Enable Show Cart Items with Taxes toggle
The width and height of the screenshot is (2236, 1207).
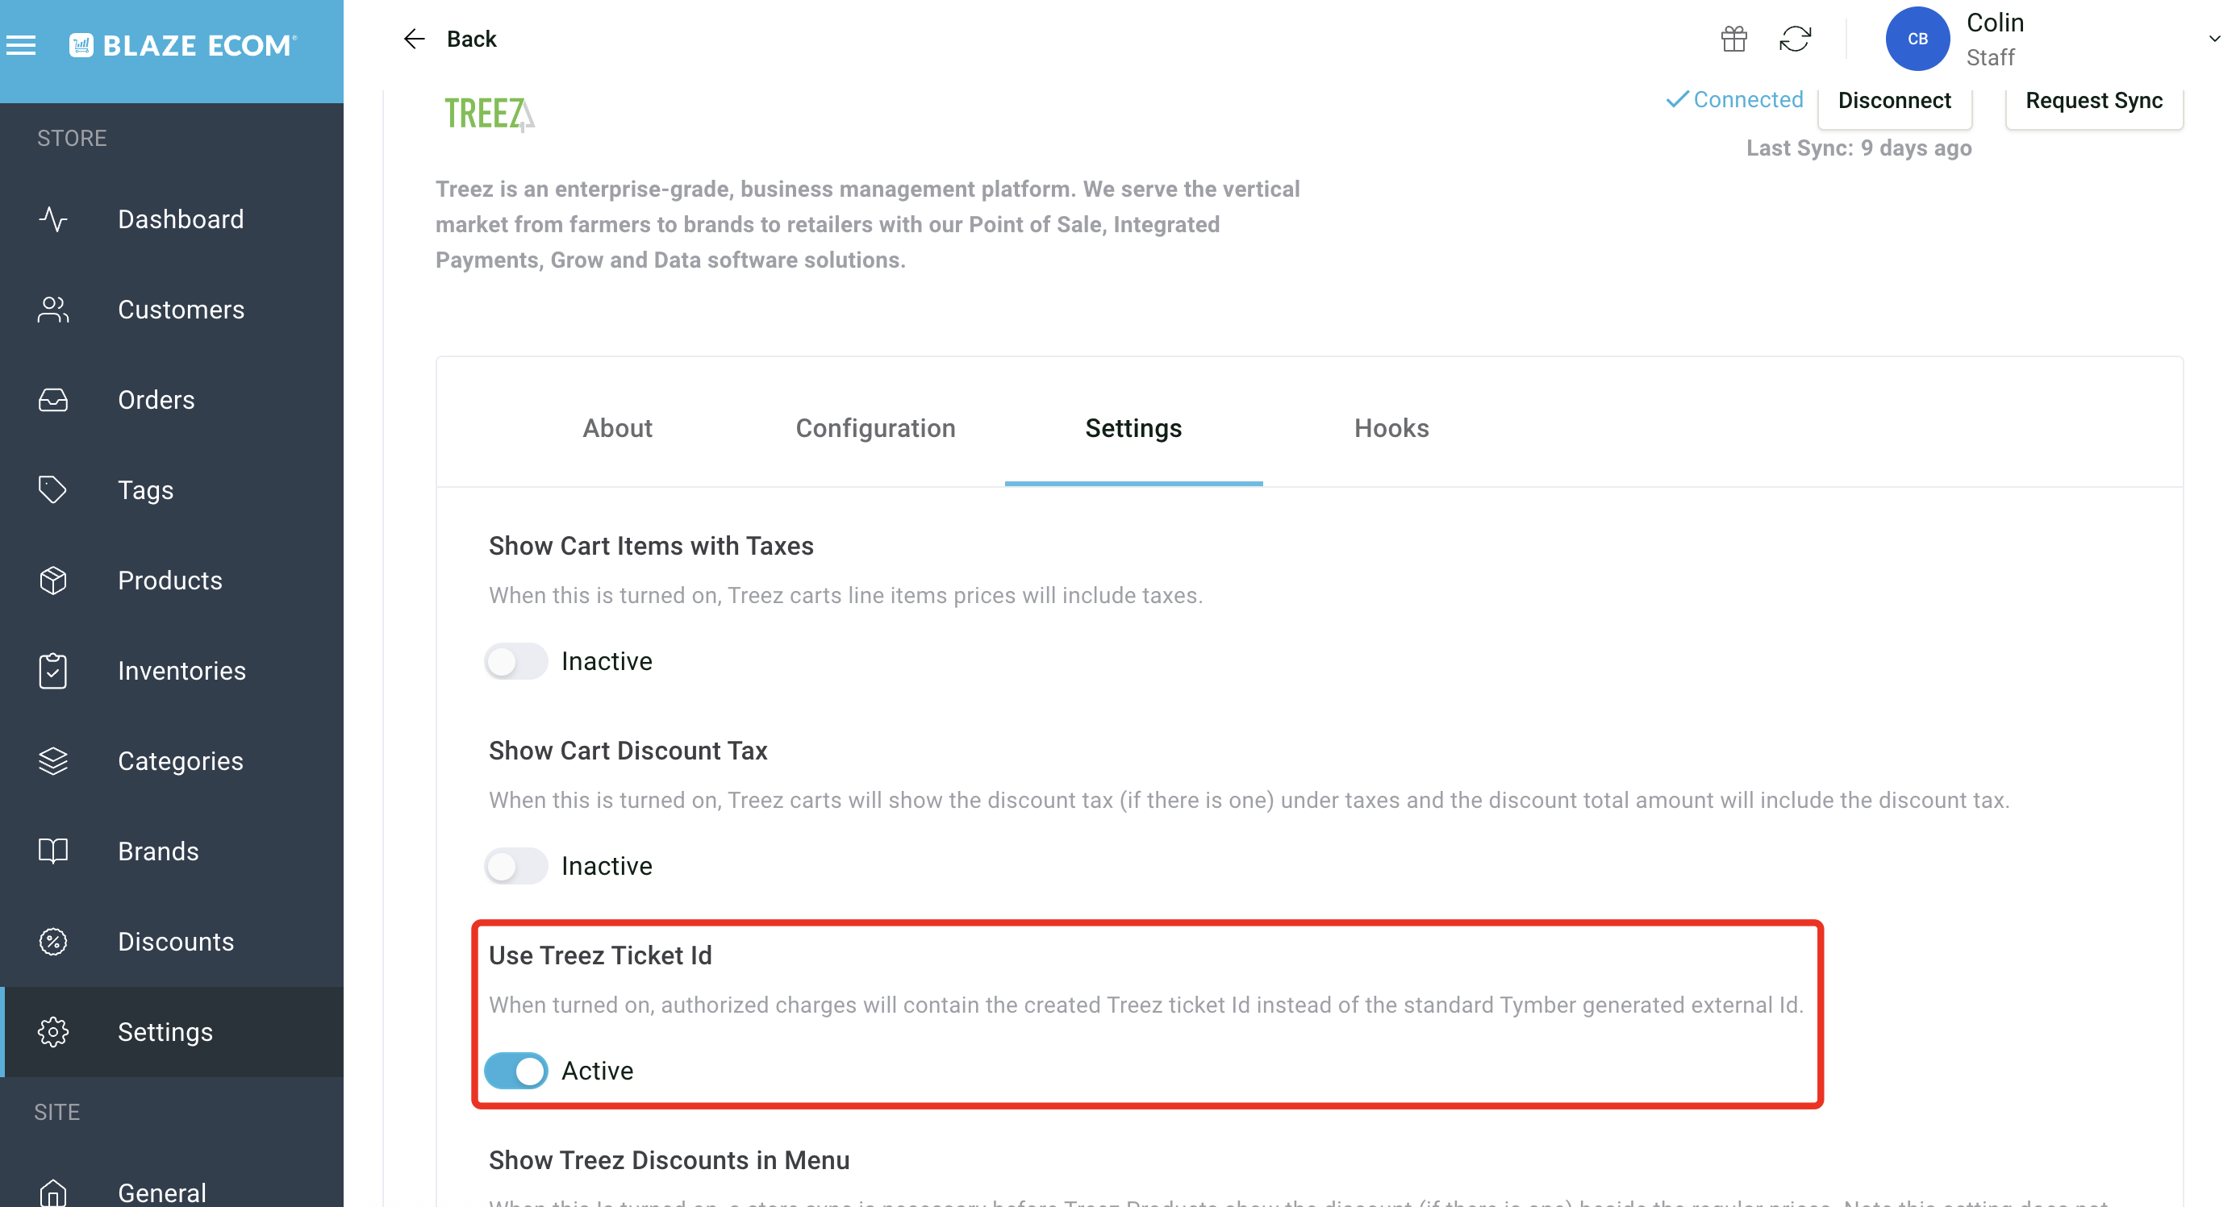516,661
